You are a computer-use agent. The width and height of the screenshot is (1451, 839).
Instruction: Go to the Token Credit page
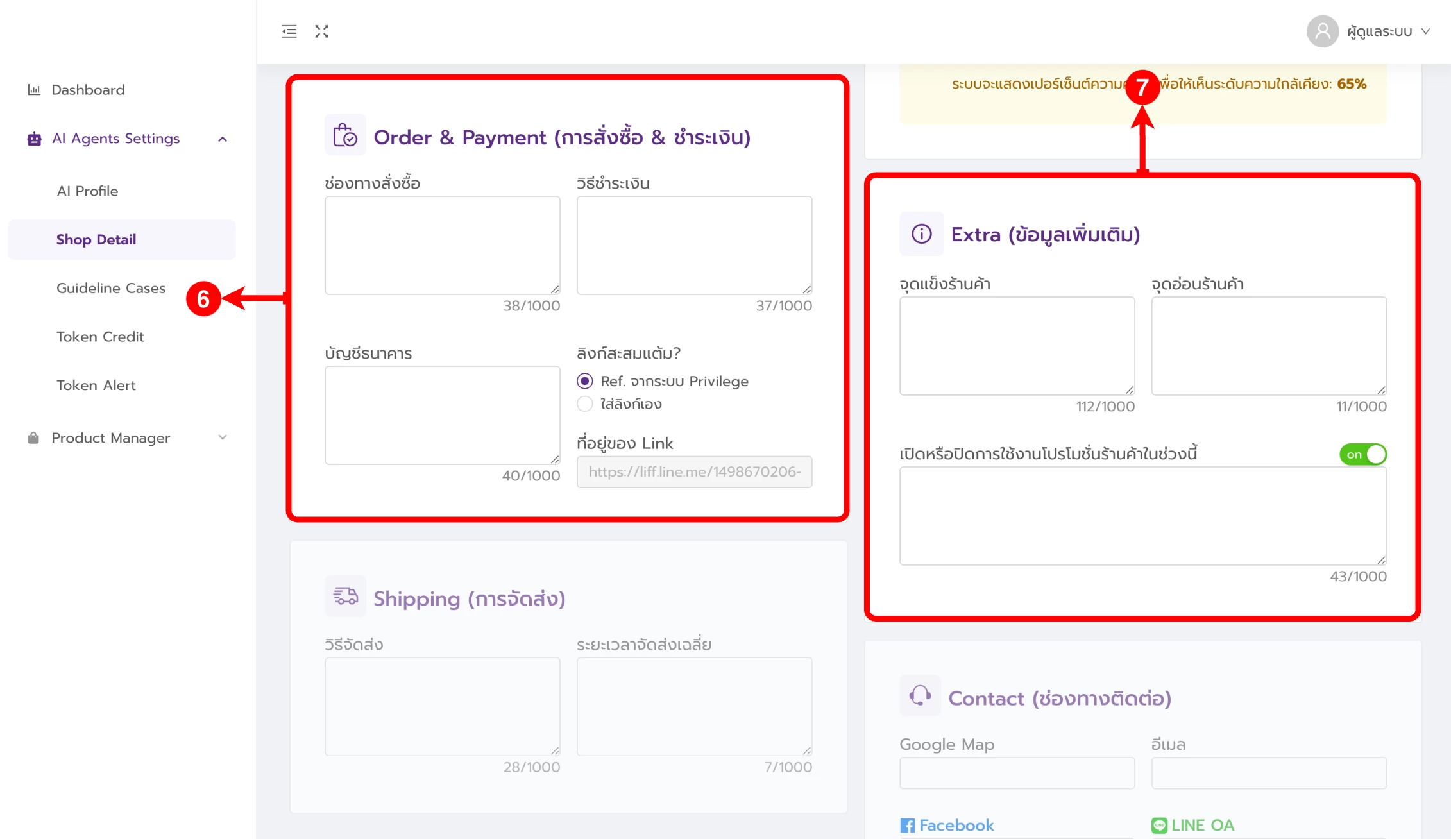click(100, 337)
